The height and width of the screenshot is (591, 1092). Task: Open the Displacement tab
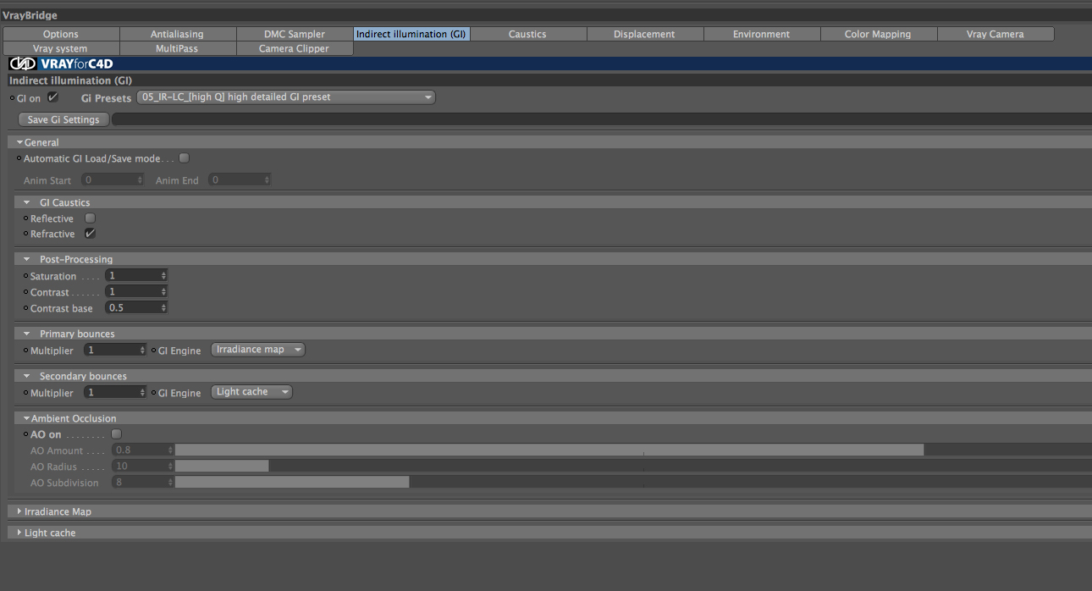point(644,34)
